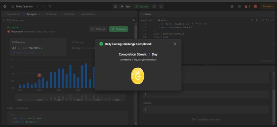277x127 pixels.
Task: Switch to the Submissions tab
Action: click(86, 14)
